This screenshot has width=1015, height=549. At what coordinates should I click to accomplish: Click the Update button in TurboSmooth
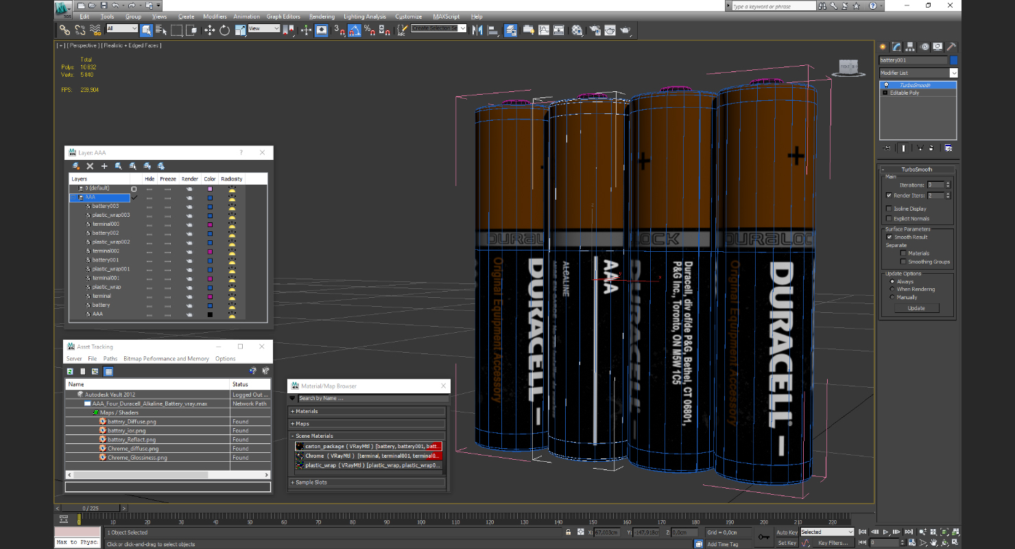pyautogui.click(x=916, y=308)
